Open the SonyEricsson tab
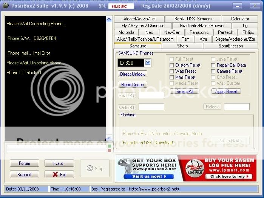Image resolution: width=264 pixels, height=198 pixels. point(231,46)
